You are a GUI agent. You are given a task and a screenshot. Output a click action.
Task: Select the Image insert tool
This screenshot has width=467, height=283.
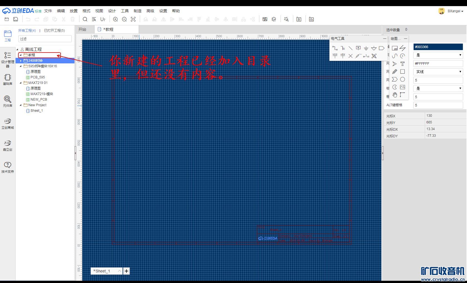tap(403, 87)
